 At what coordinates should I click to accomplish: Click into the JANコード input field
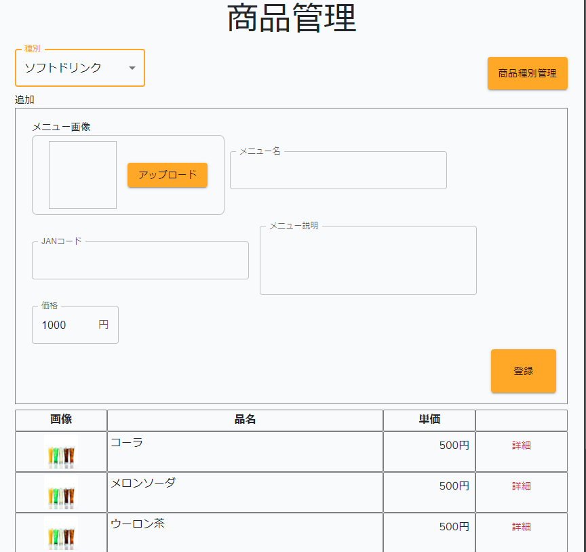tap(140, 261)
